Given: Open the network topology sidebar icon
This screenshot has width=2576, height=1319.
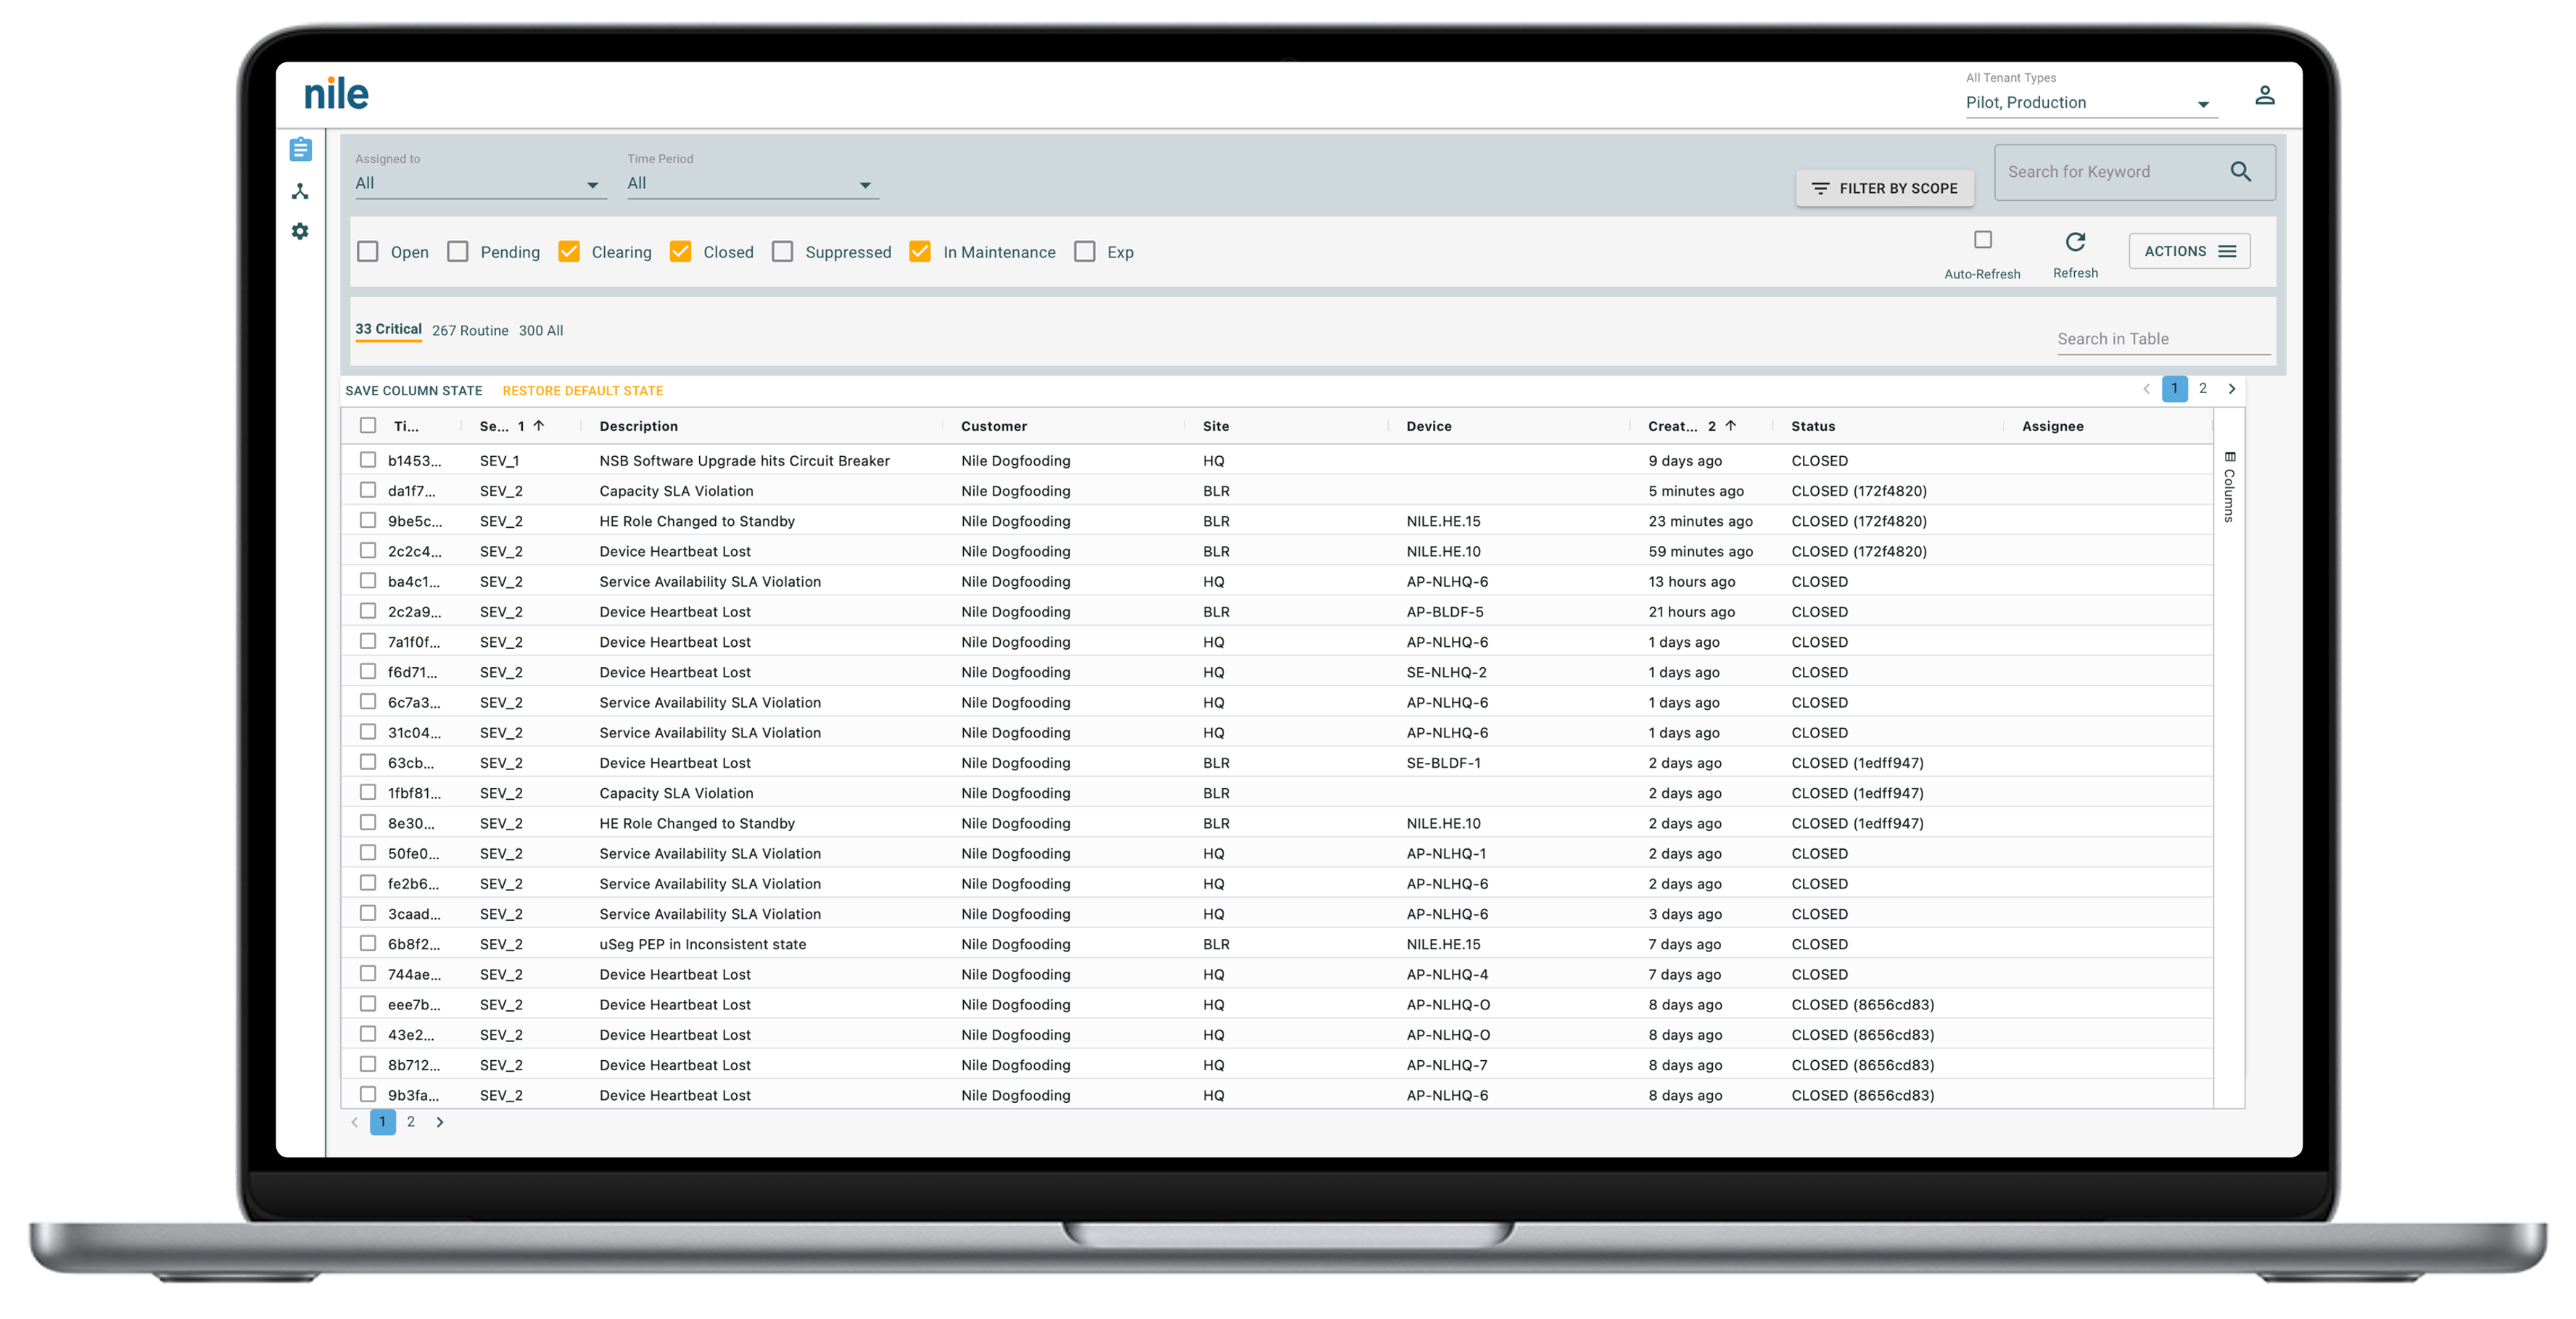Looking at the screenshot, I should click(x=300, y=191).
